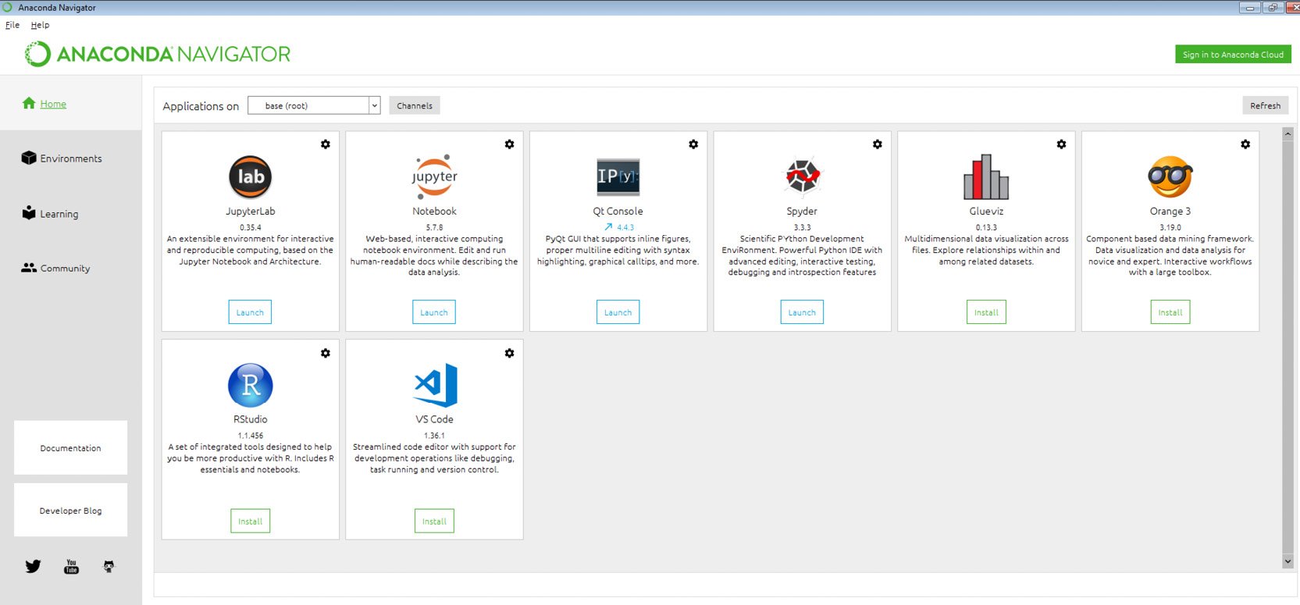Click the Qt Console IPython icon
1300x605 pixels.
pos(618,177)
